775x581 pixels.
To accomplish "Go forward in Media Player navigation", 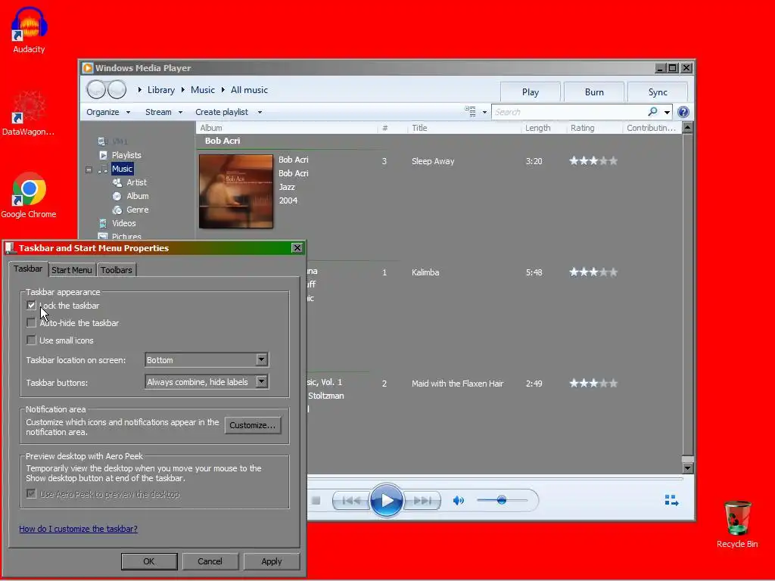I will [x=117, y=89].
